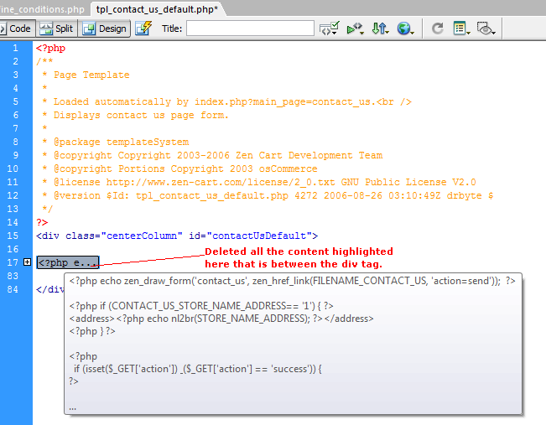
Task: Click line number 1 in gutter
Action: 15,48
